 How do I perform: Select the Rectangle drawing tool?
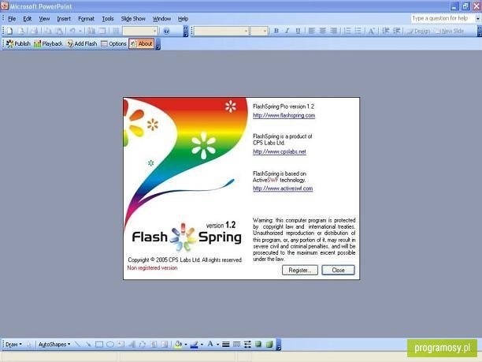click(99, 344)
